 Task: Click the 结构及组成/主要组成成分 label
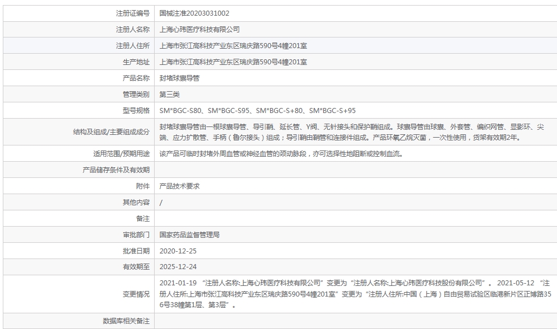pos(111,132)
